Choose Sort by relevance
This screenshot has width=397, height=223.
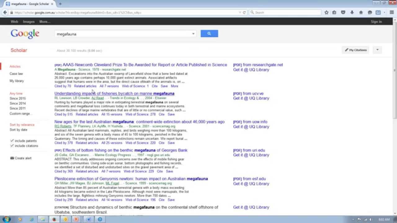tap(22, 125)
